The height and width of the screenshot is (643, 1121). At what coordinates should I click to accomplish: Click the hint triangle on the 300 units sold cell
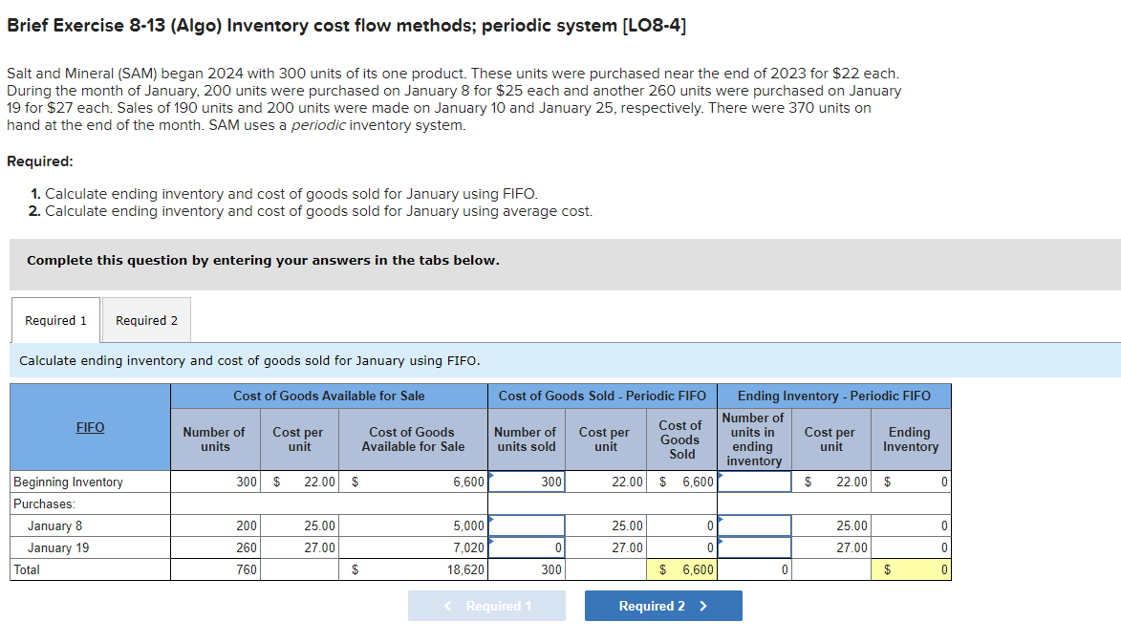(491, 473)
